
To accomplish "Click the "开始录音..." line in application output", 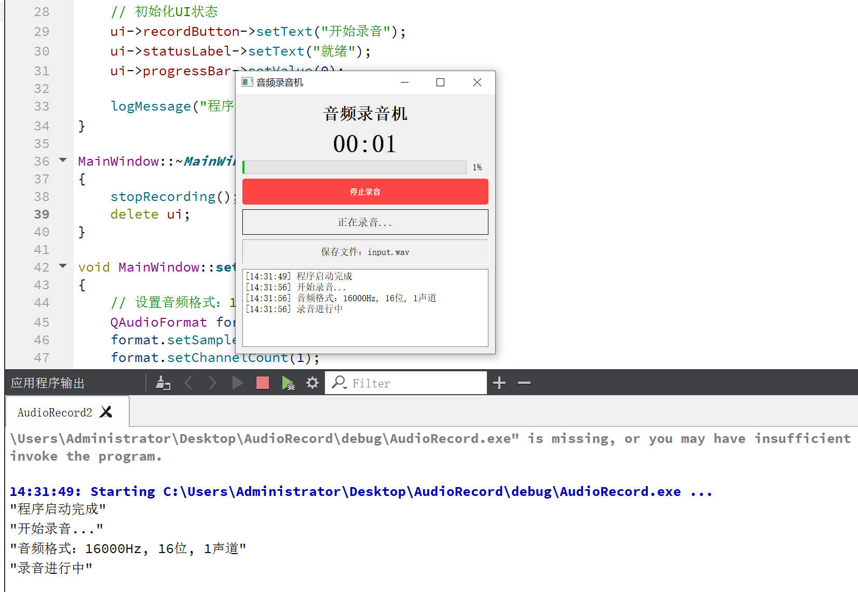I will tap(57, 529).
